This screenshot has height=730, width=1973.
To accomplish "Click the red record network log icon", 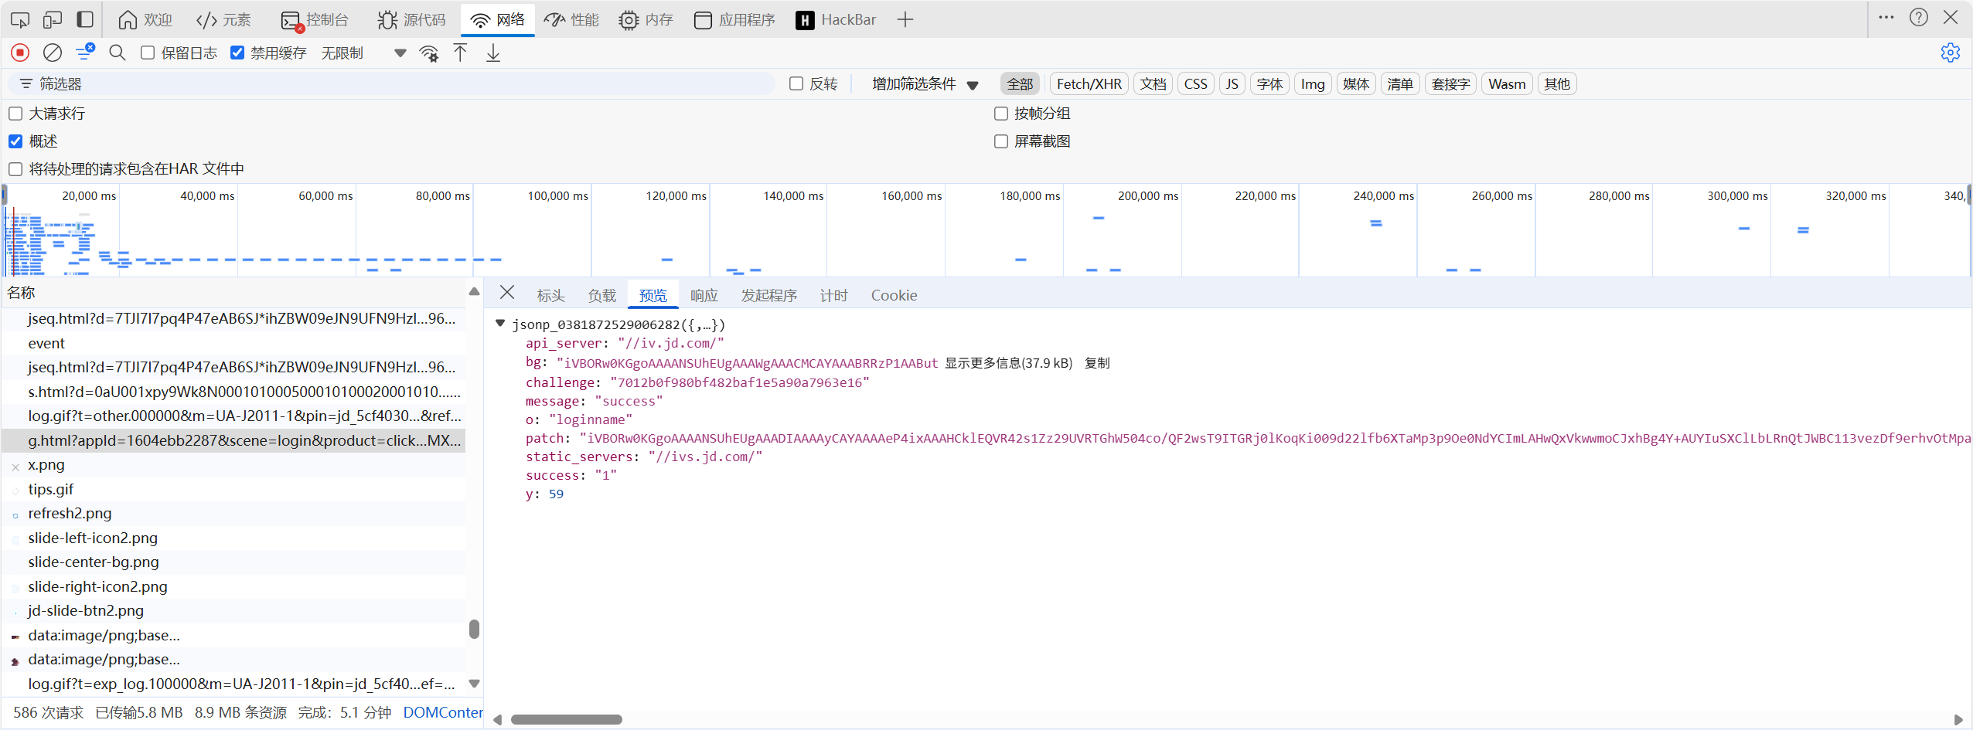I will [20, 53].
